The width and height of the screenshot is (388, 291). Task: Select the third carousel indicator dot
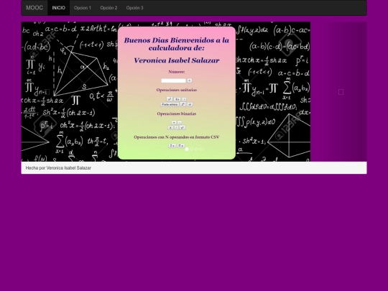coord(196,149)
